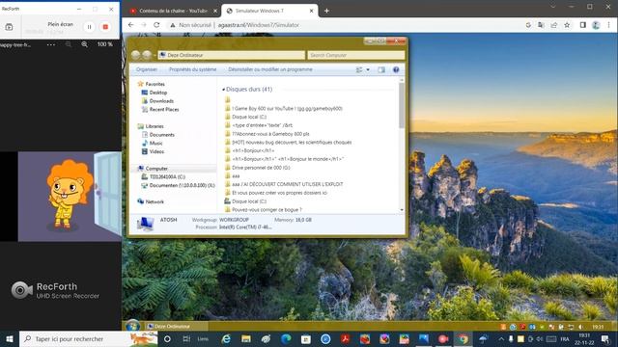Open the Chrome profile avatar
The width and height of the screenshot is (618, 347).
596,25
